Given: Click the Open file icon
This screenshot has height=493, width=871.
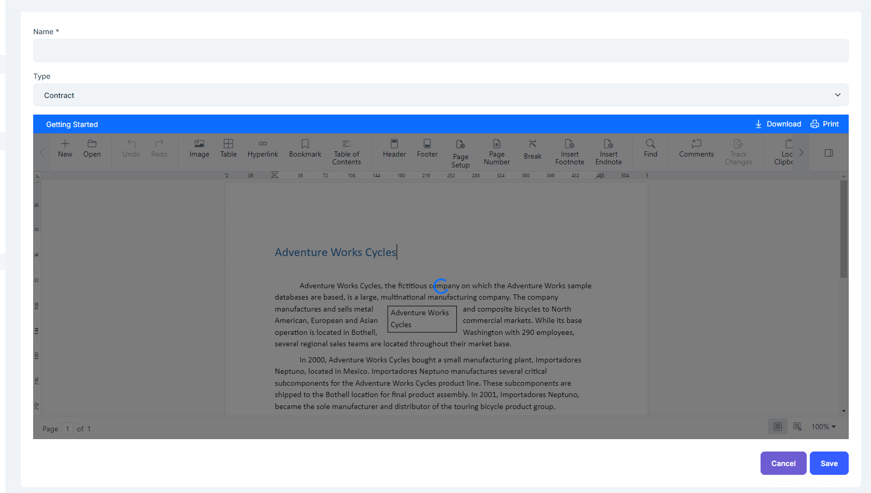Looking at the screenshot, I should click(x=92, y=148).
